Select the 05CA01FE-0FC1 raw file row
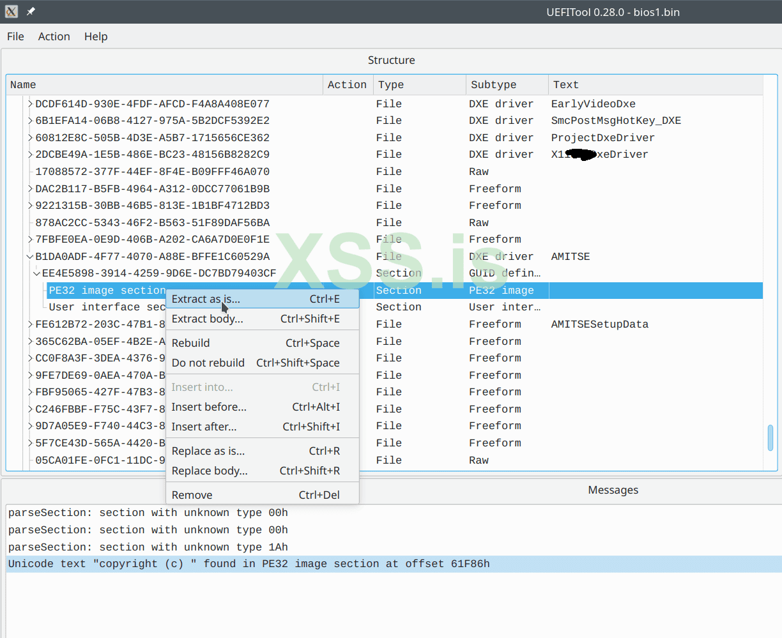The height and width of the screenshot is (638, 782). [x=385, y=460]
